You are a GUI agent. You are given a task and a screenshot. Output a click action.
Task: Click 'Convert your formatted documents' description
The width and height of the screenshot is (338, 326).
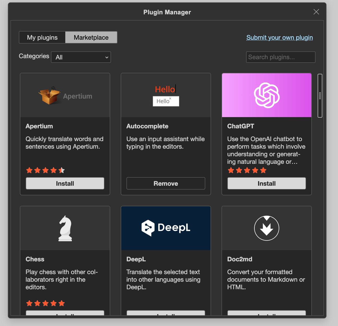(266, 280)
